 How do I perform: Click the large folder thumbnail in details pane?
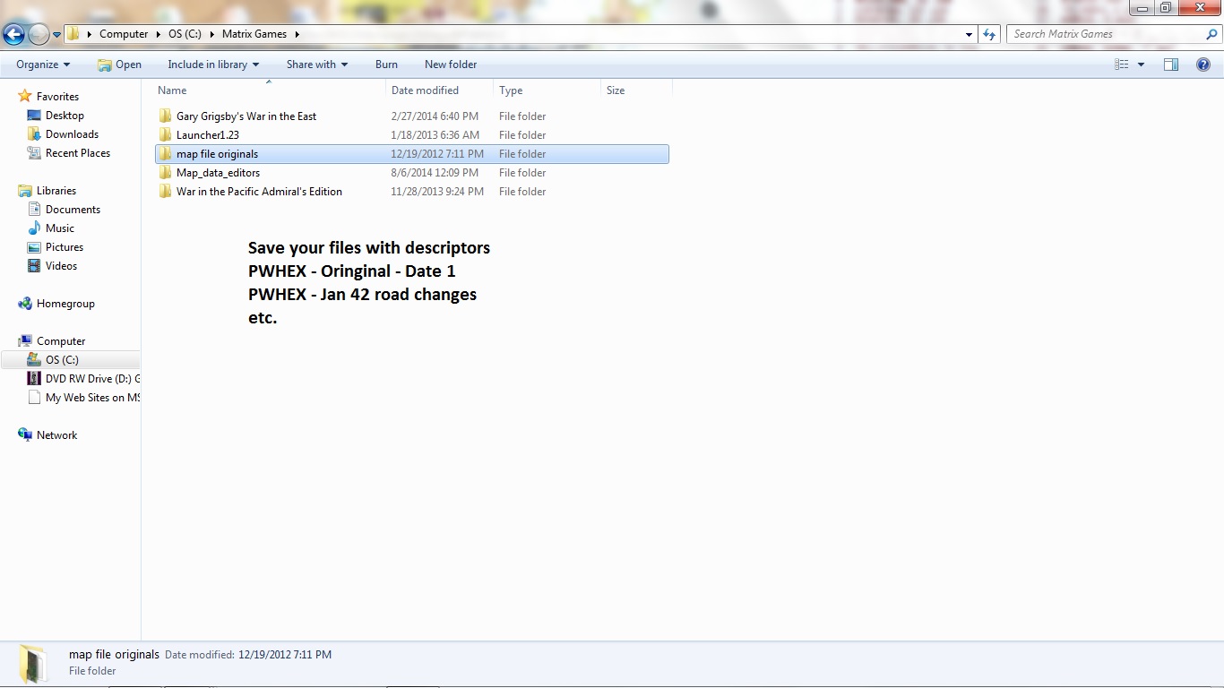click(34, 663)
